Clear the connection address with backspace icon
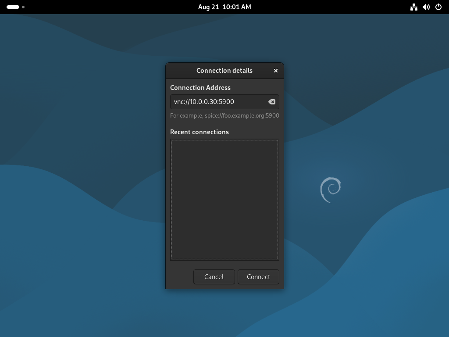The image size is (449, 337). click(272, 102)
